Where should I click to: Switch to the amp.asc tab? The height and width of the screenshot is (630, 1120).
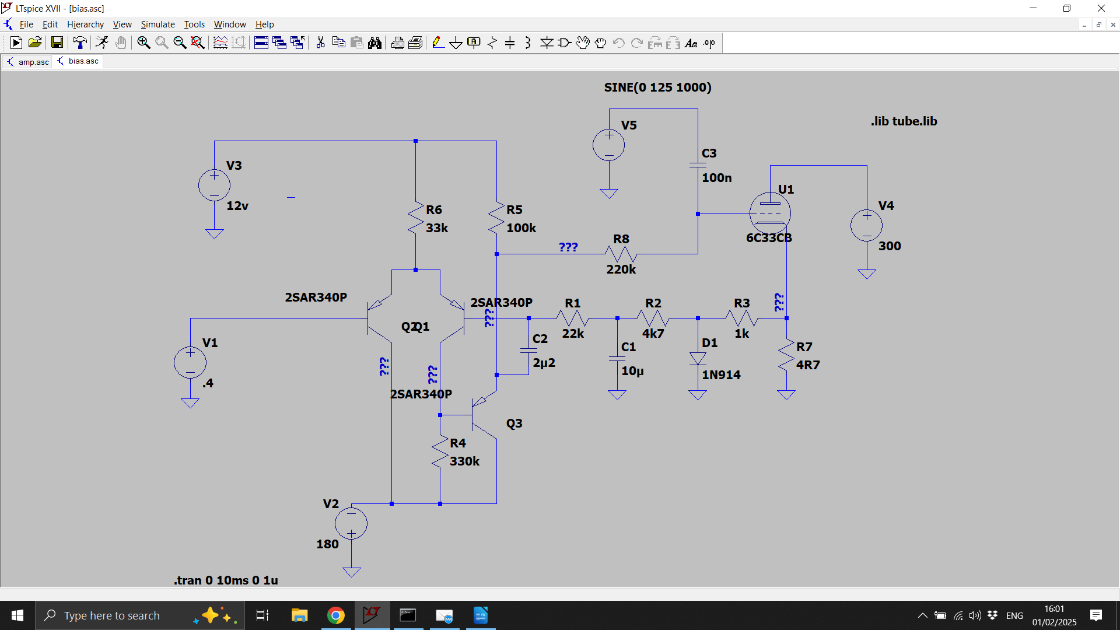(27, 61)
